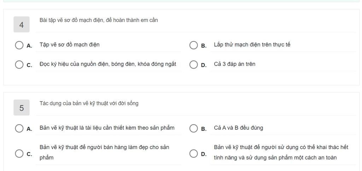
Task: Click the question number 4 badge
Action: pyautogui.click(x=22, y=25)
